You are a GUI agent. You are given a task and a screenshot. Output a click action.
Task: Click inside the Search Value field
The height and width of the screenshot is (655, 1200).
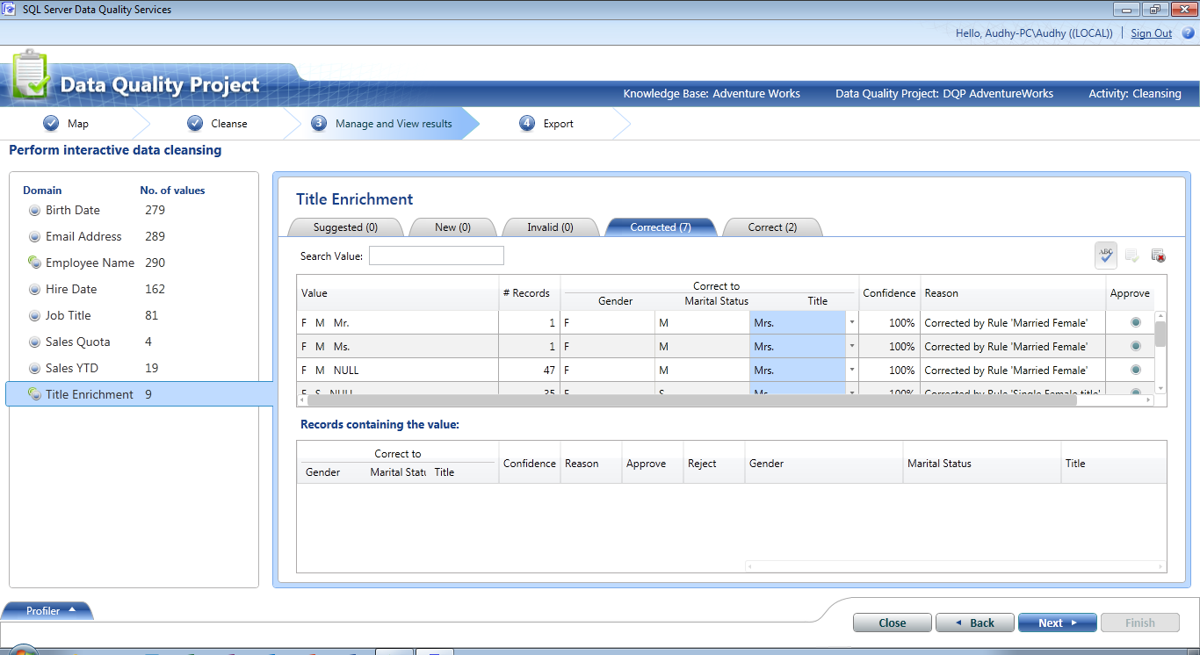click(x=436, y=255)
